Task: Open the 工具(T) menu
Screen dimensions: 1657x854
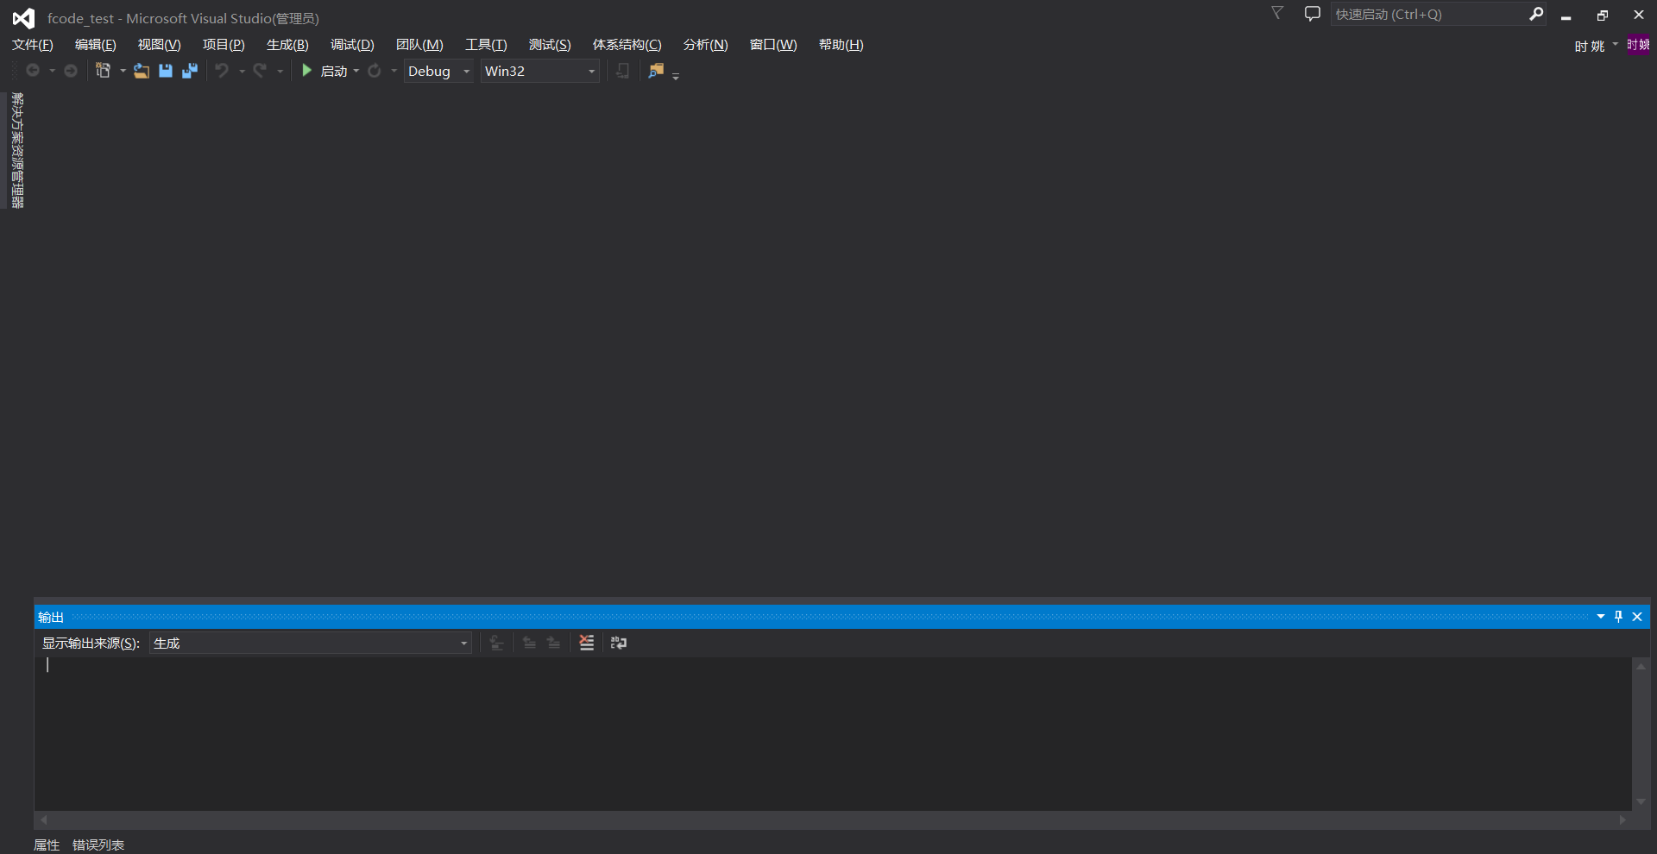Action: (x=486, y=45)
